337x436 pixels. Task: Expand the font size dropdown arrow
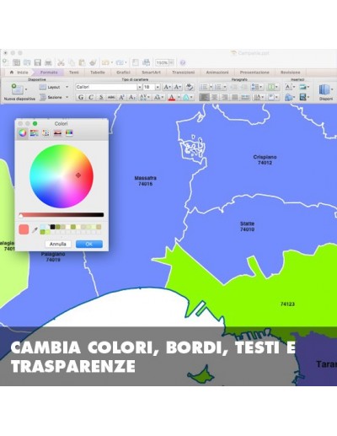[158, 87]
